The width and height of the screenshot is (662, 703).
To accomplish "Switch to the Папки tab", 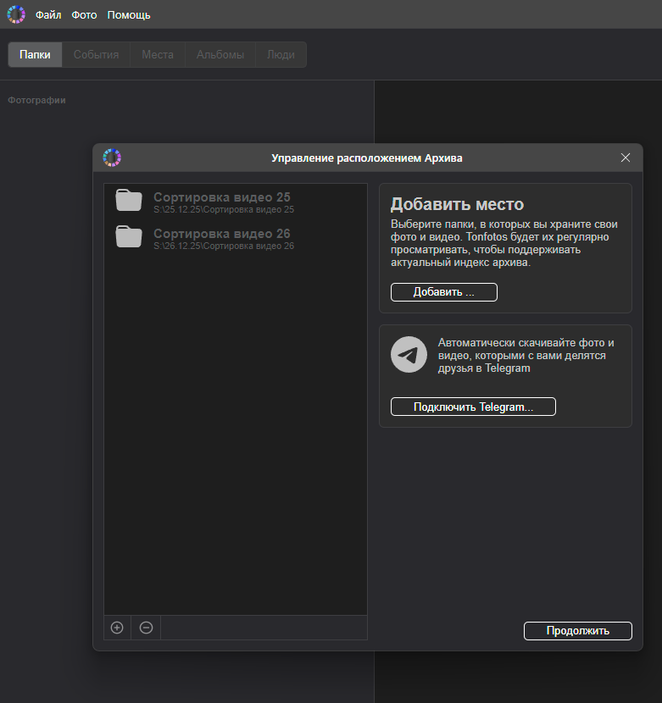I will [35, 54].
